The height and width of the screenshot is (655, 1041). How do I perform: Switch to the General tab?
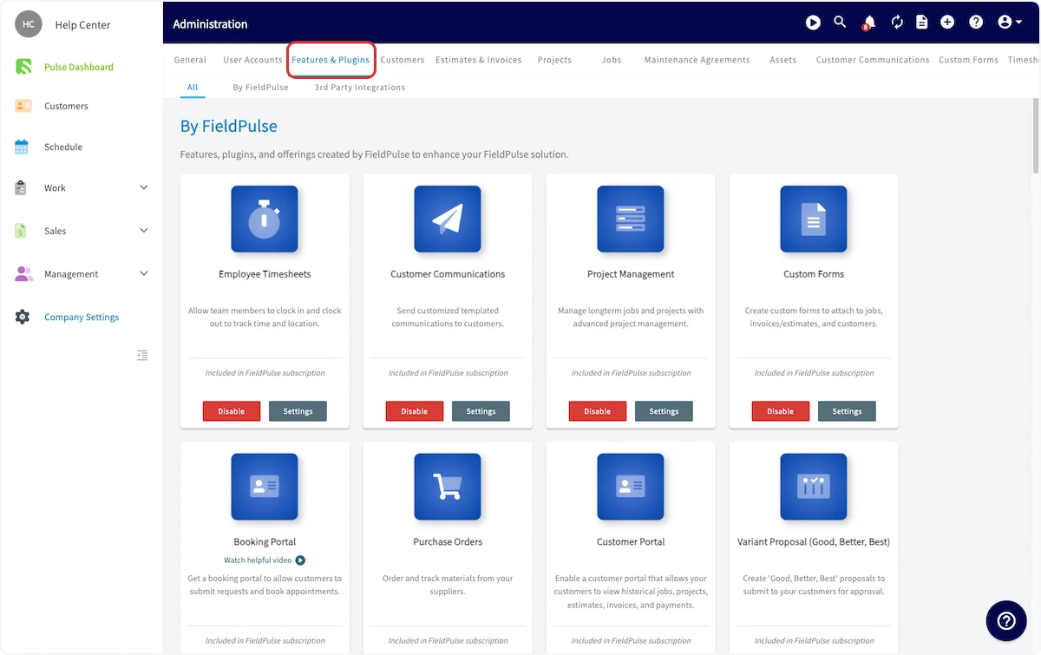[190, 60]
